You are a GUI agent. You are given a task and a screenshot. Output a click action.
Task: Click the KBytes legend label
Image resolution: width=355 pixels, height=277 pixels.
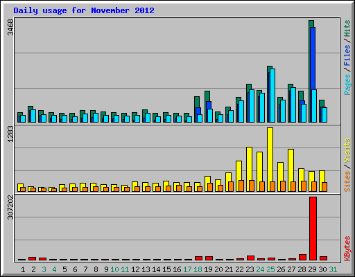[347, 249]
